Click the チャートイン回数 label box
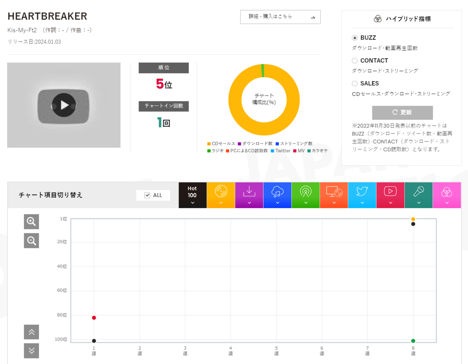The image size is (468, 364). [x=164, y=106]
